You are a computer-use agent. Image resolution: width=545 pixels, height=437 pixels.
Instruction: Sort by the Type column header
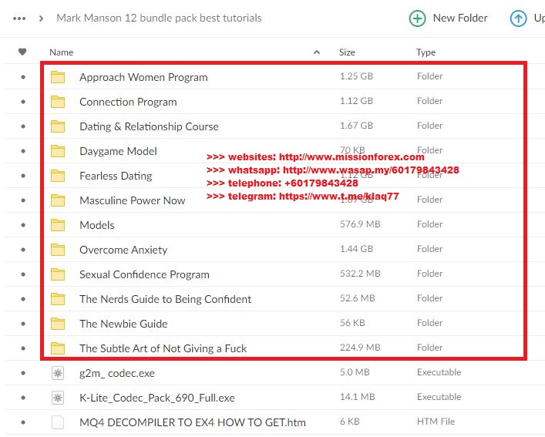(x=426, y=52)
